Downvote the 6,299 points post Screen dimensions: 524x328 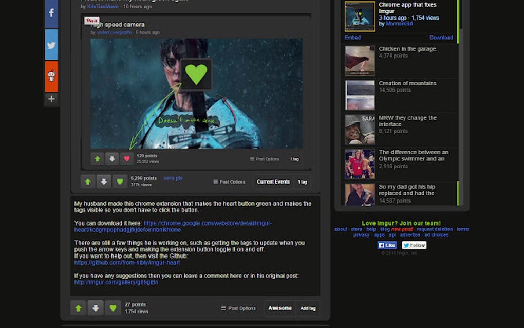103,181
